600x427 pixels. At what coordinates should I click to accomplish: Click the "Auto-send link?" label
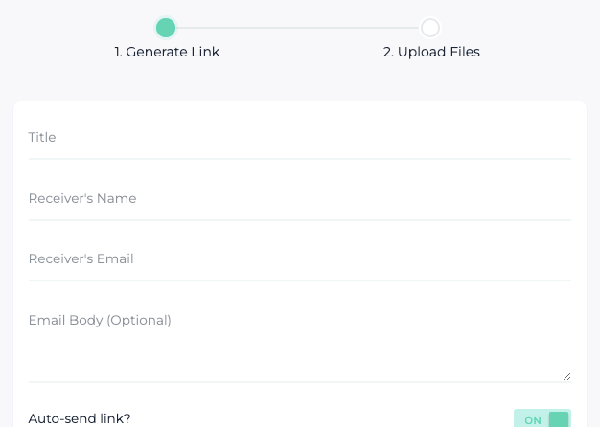click(80, 418)
